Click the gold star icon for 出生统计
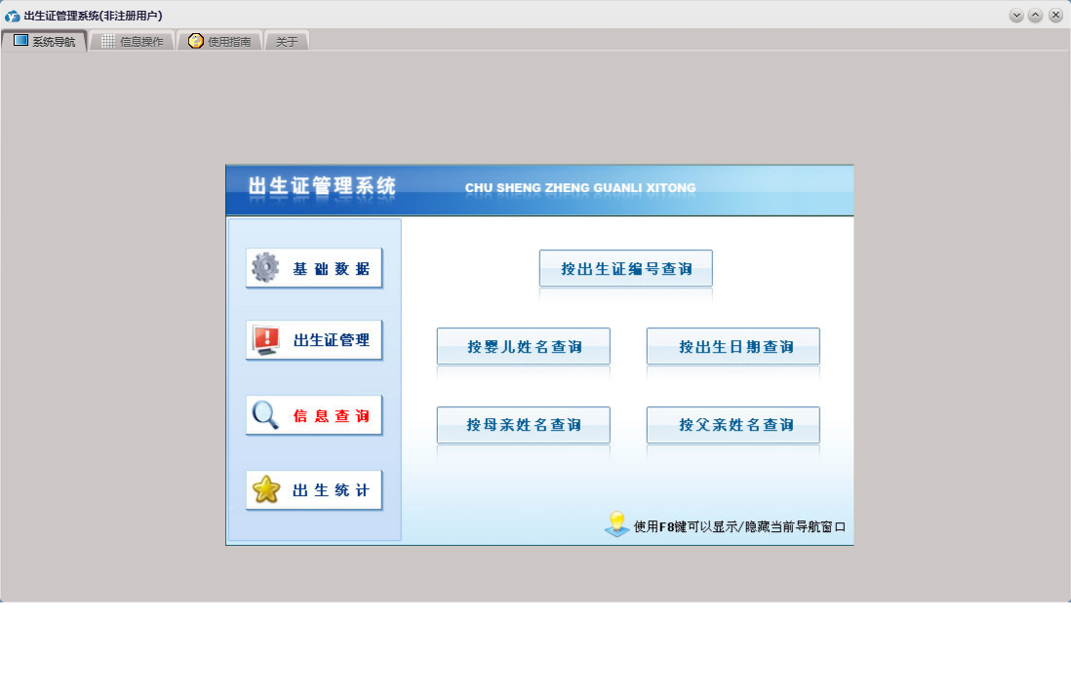This screenshot has width=1071, height=693. 265,489
